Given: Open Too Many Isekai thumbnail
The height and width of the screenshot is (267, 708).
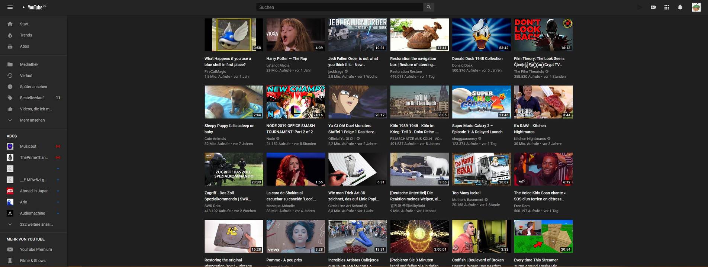Looking at the screenshot, I should tap(481, 169).
